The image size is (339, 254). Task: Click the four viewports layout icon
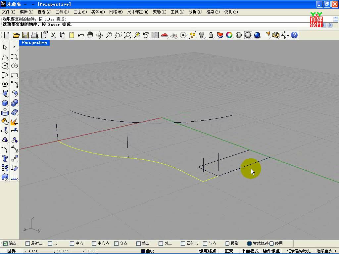click(x=155, y=35)
